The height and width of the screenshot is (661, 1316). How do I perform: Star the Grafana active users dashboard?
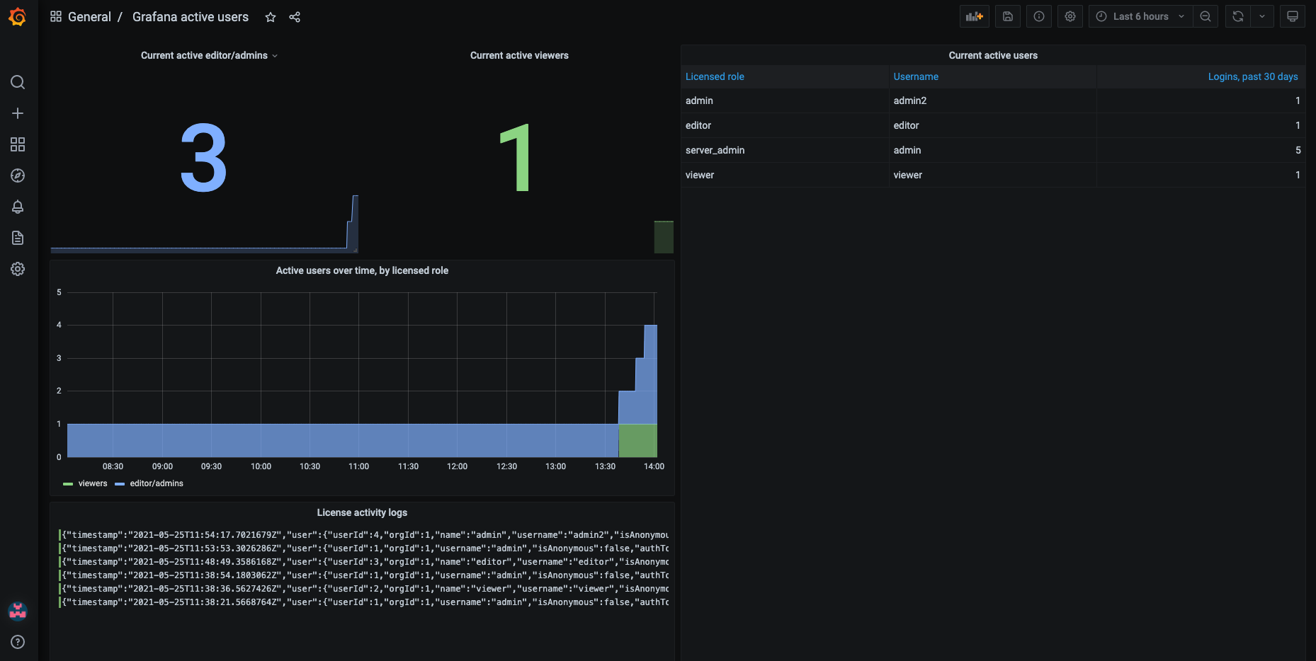tap(271, 17)
